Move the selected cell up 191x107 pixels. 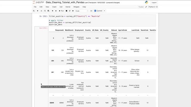pyautogui.click(x=53, y=11)
